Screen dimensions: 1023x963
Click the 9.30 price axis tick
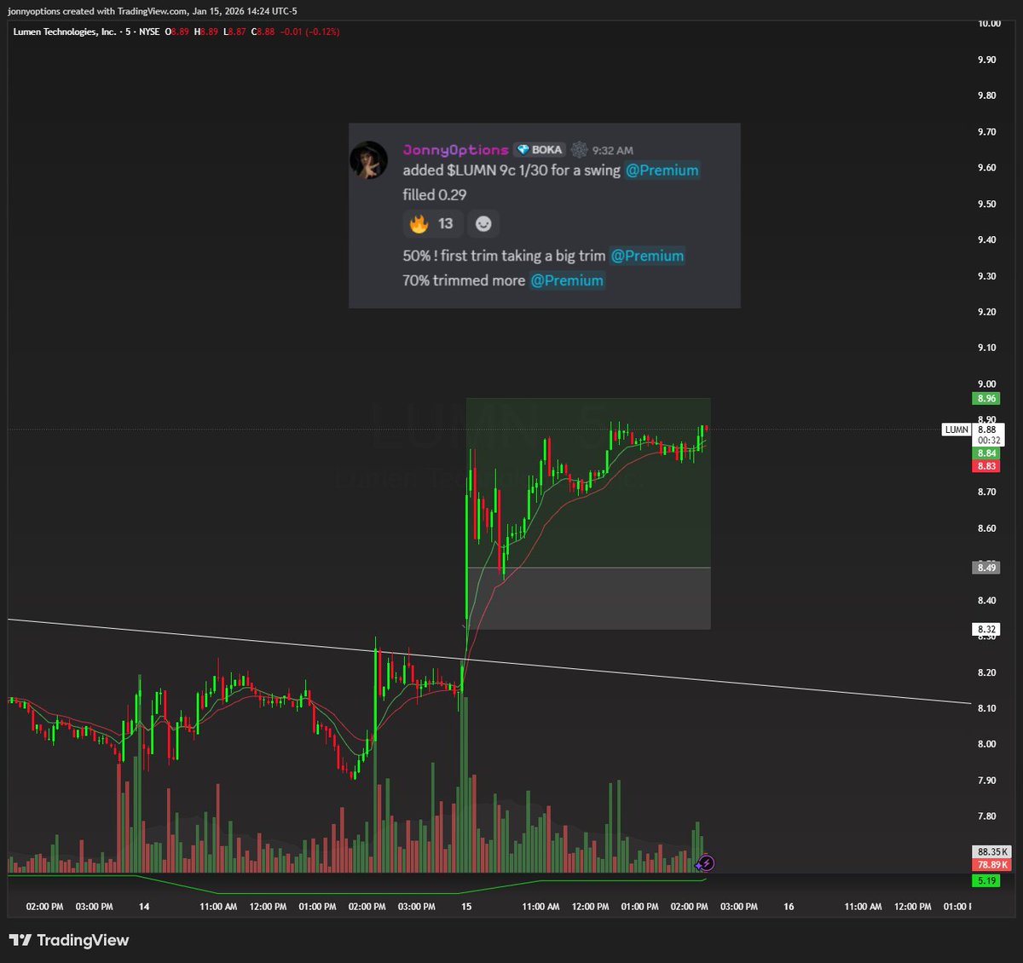pos(987,276)
